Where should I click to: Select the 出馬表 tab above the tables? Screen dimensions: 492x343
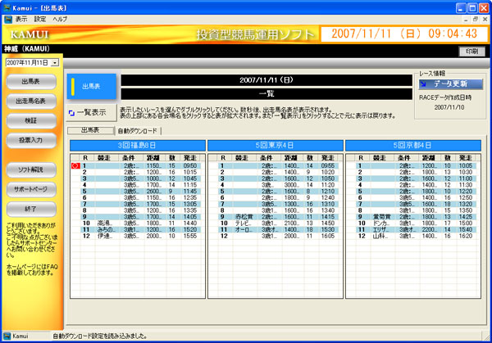tap(89, 130)
